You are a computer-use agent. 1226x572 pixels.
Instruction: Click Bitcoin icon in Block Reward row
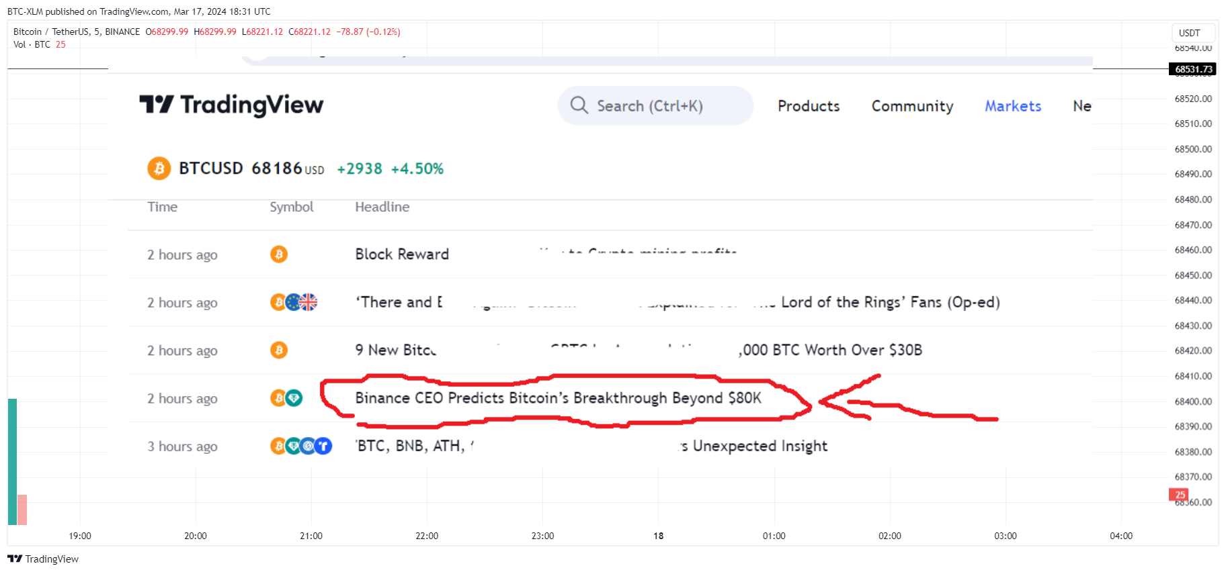click(279, 254)
